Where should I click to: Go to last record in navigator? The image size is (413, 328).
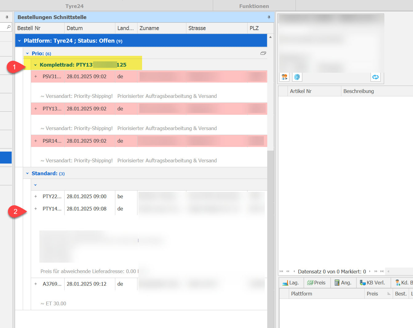(382, 271)
